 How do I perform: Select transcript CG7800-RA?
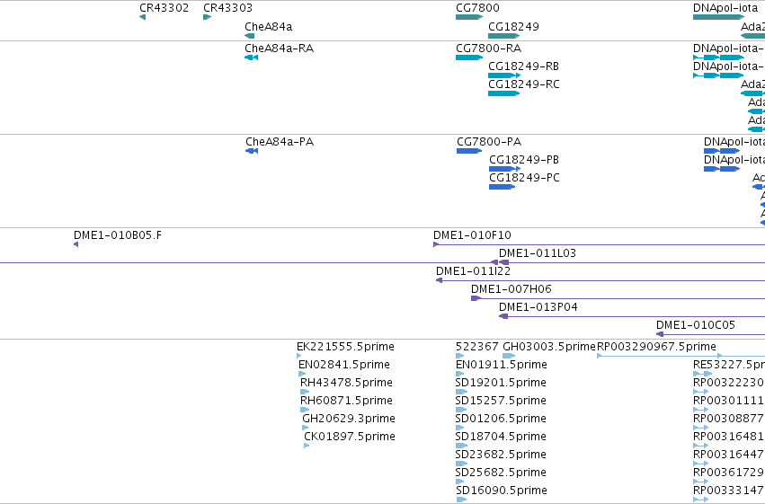tap(488, 49)
